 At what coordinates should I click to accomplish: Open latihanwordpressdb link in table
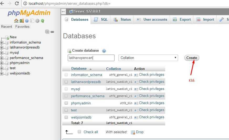[86, 82]
